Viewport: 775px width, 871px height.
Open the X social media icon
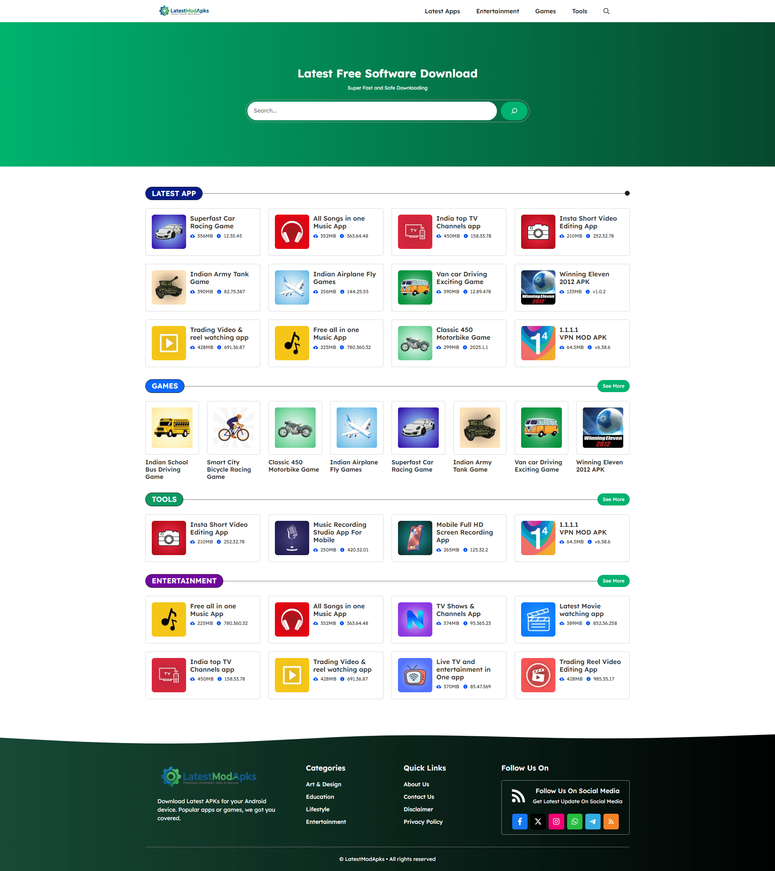click(x=538, y=821)
